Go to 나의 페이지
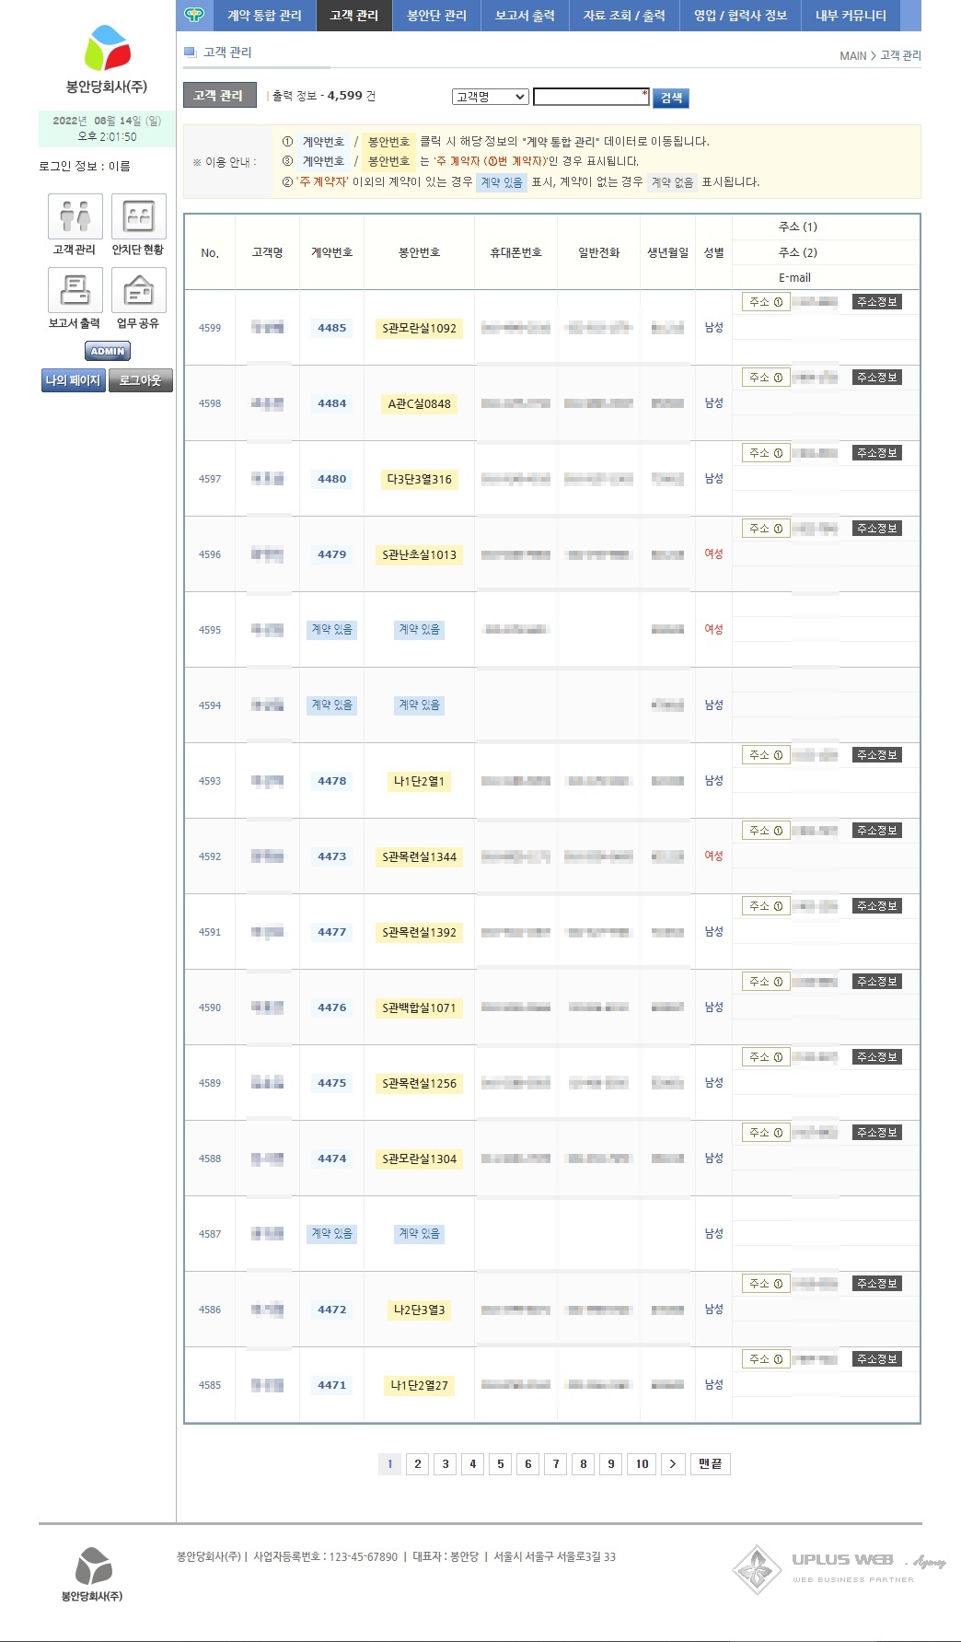The image size is (961, 1642). [74, 380]
